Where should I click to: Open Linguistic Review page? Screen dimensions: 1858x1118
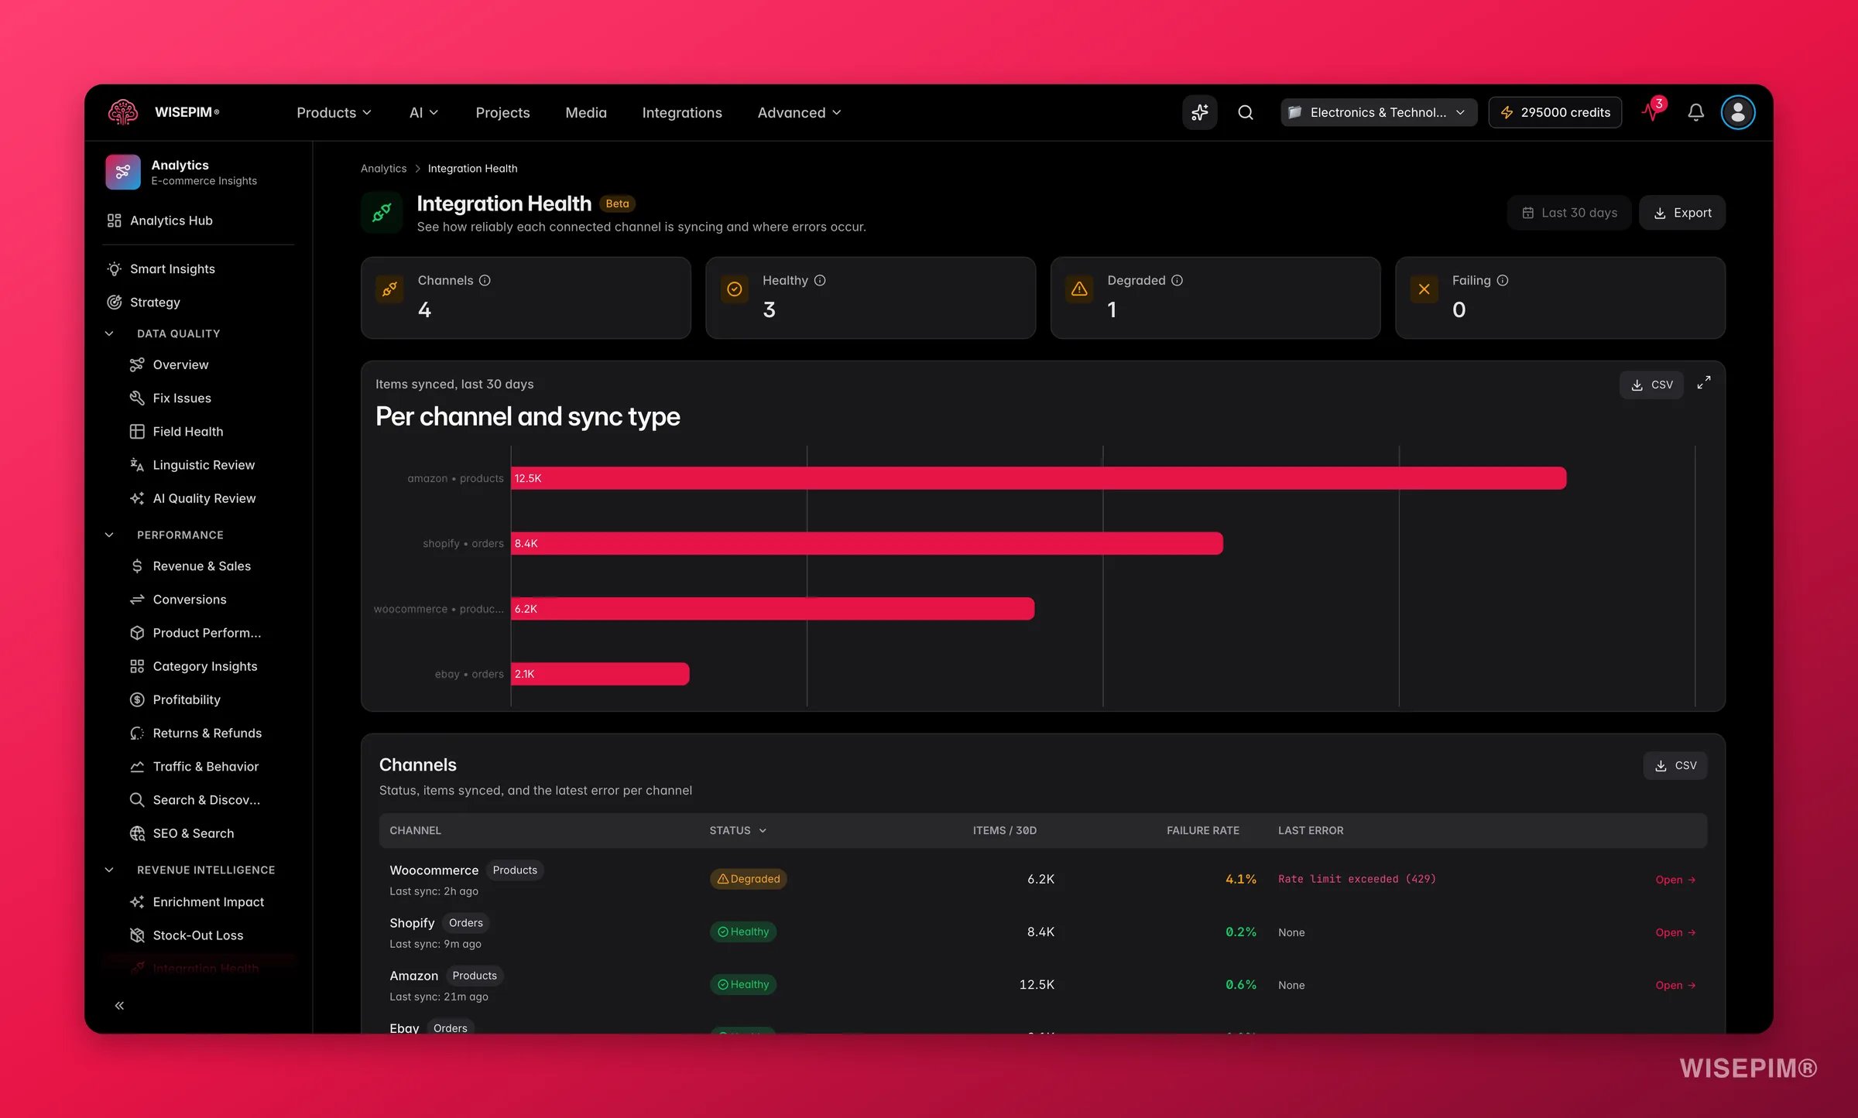[209, 464]
